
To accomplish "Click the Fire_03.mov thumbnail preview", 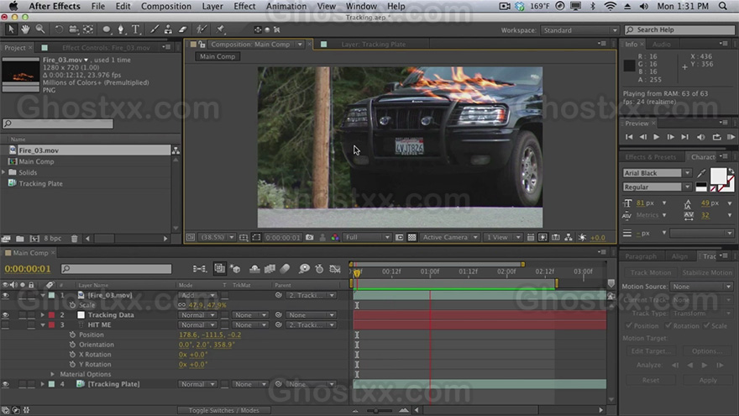I will click(20, 75).
